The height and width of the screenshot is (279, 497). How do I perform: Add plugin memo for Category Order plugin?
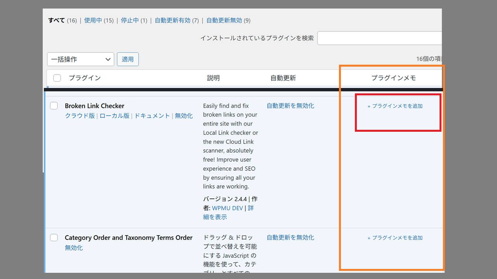tap(395, 238)
